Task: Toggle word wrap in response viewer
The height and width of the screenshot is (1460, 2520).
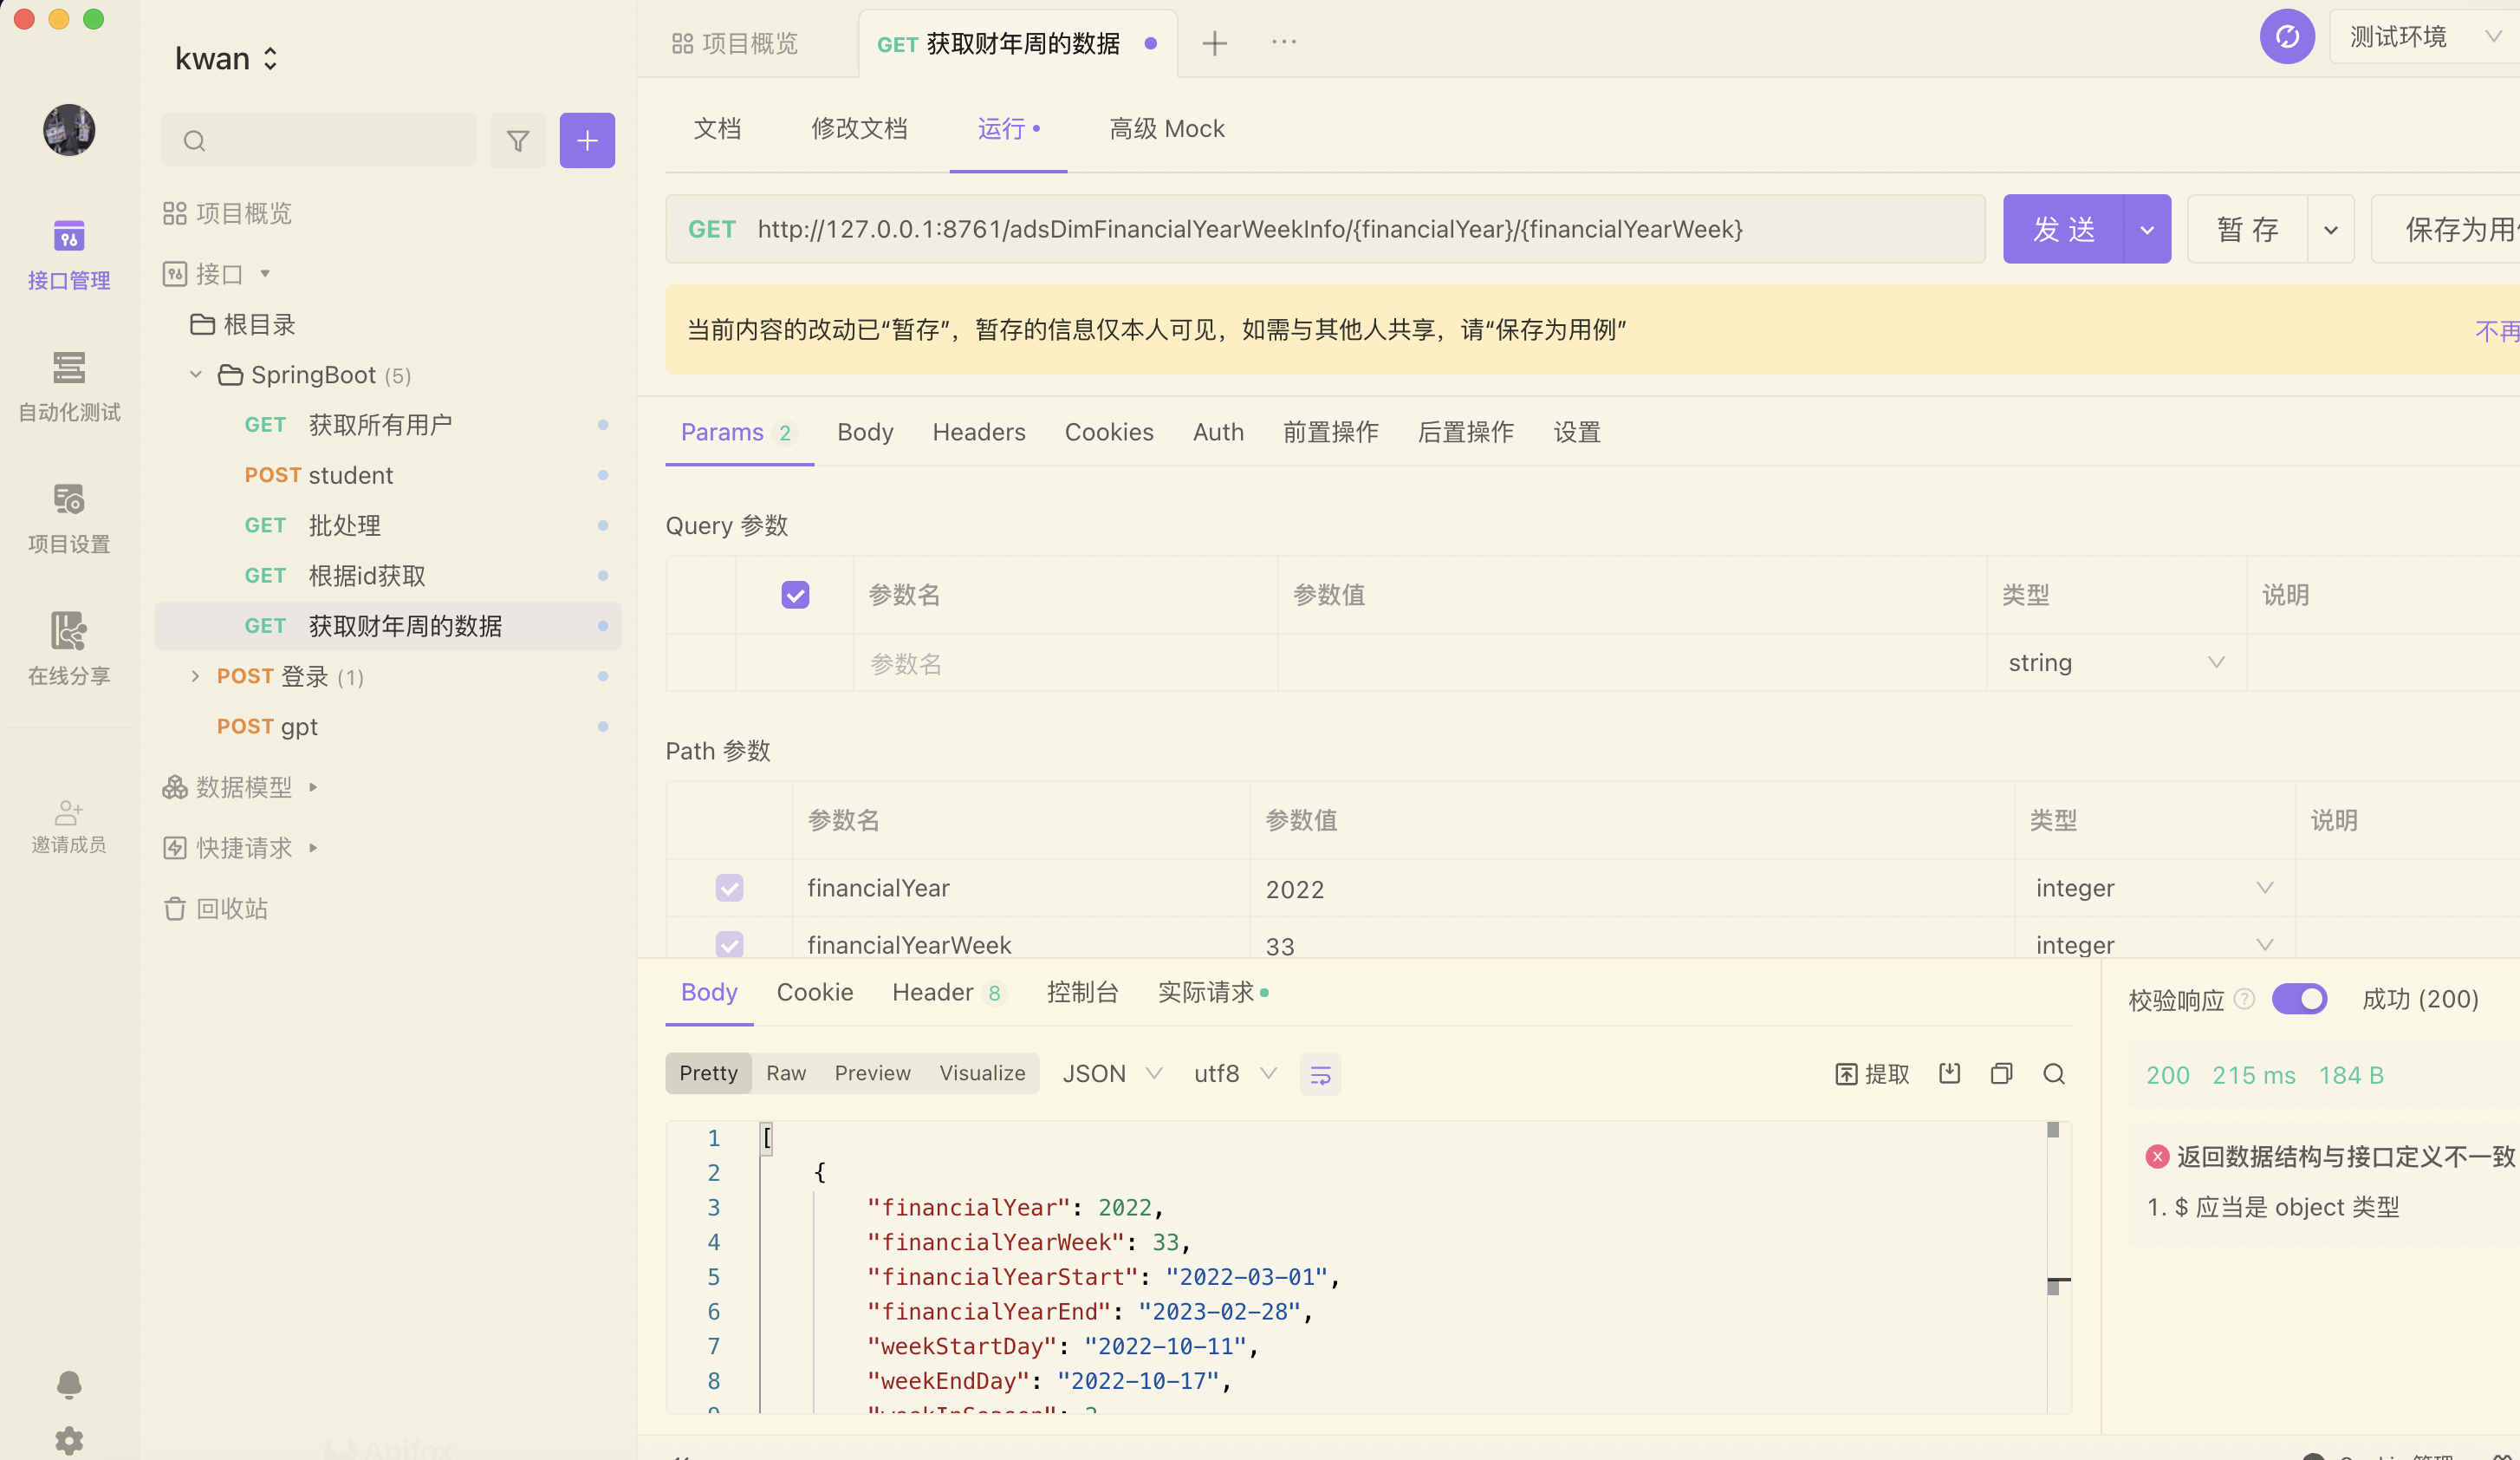Action: pyautogui.click(x=1320, y=1075)
